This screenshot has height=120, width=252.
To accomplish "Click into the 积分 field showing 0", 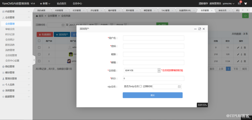I will pos(154,78).
